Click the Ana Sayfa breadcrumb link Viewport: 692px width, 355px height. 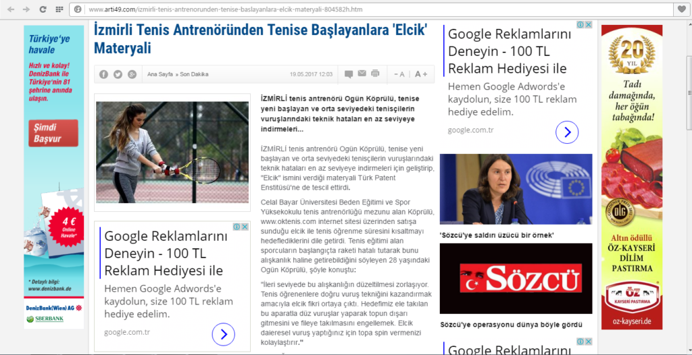point(160,74)
